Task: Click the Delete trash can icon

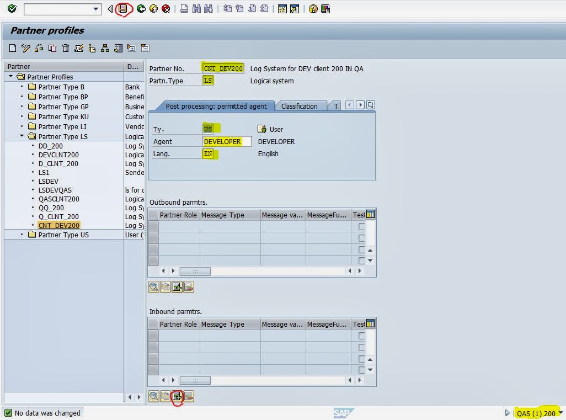Action: click(x=66, y=48)
